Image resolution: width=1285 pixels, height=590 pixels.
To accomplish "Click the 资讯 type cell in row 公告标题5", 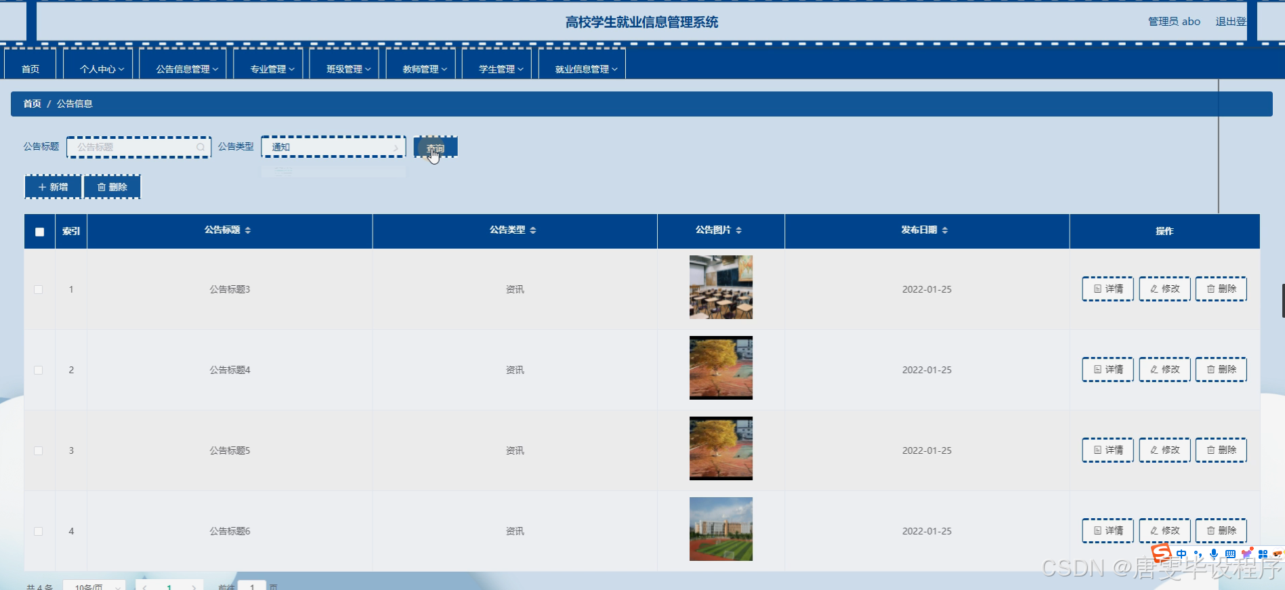I will click(x=515, y=450).
